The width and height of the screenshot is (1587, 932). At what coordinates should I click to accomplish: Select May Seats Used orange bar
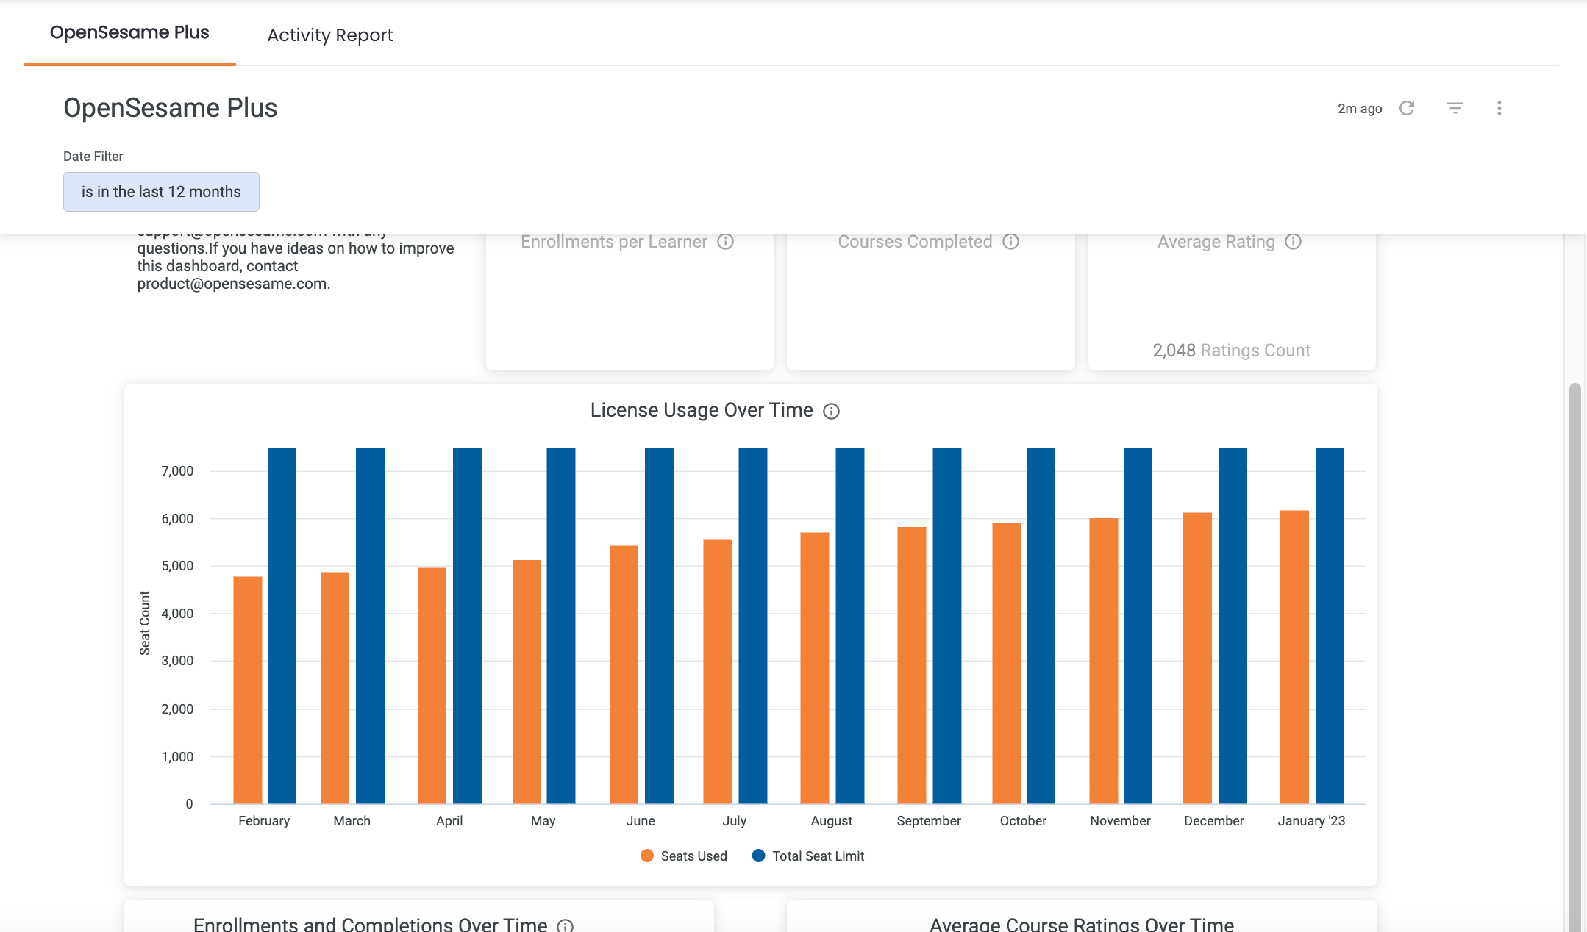click(527, 681)
